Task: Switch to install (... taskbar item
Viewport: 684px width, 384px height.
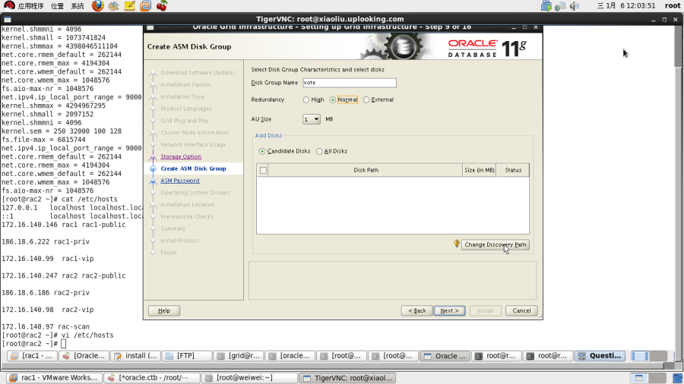Action: click(136, 356)
